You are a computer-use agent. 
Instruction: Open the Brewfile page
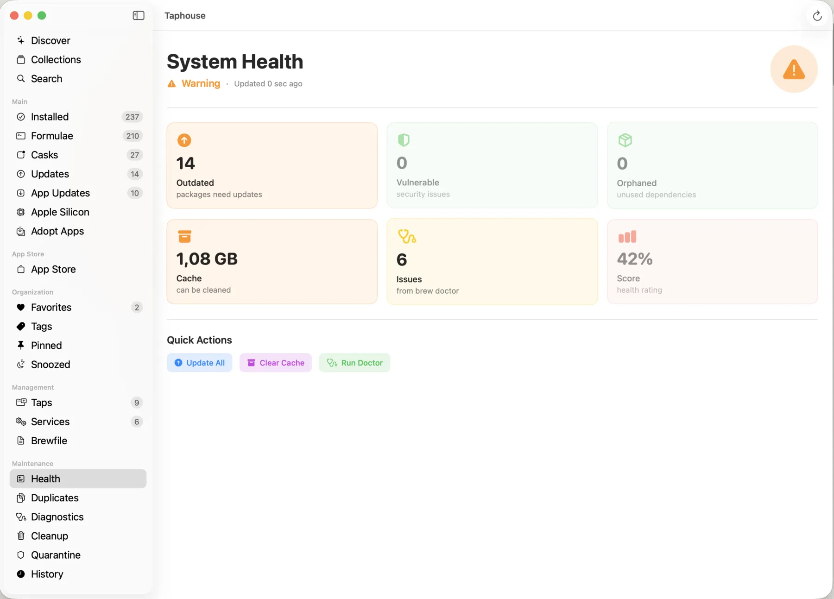[78, 441]
